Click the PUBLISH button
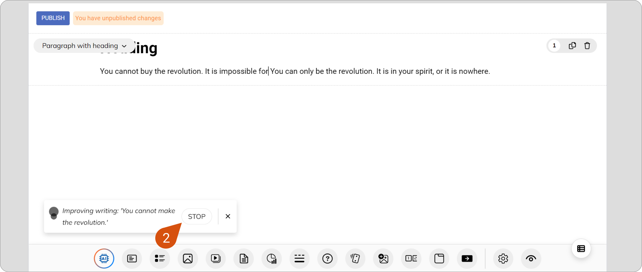642x272 pixels. [x=53, y=18]
